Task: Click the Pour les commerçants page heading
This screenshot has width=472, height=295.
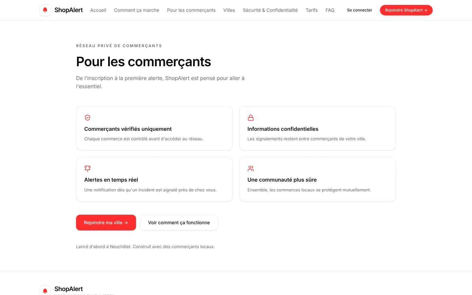Action: [x=144, y=62]
